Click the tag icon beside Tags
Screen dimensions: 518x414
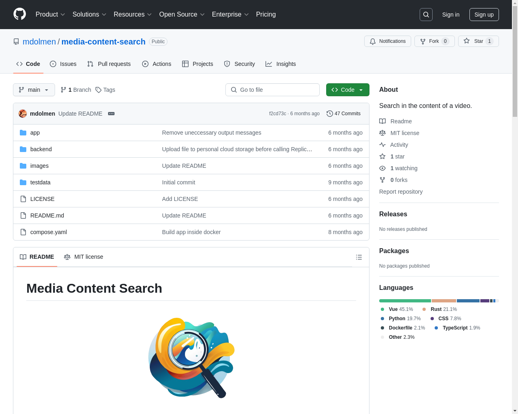(98, 90)
